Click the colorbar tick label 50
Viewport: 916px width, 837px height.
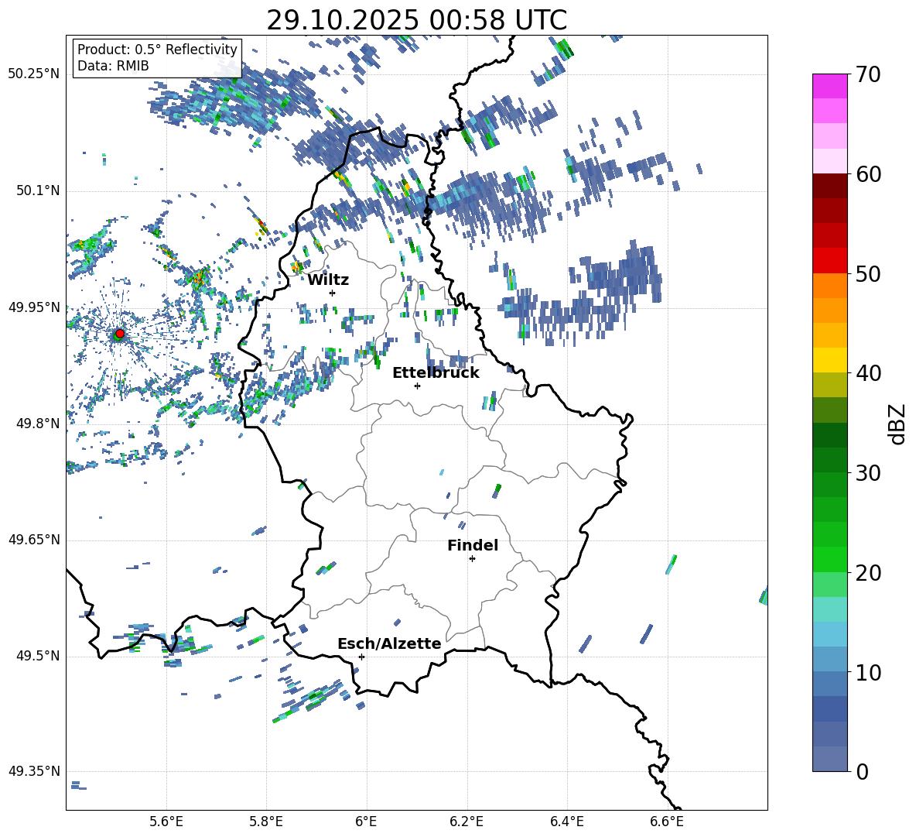click(x=868, y=274)
